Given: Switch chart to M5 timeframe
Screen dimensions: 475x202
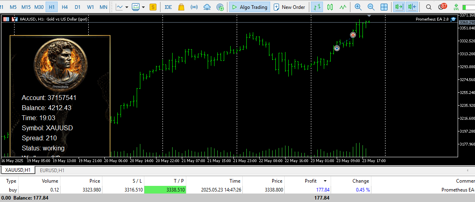Looking at the screenshot, I should coord(13,7).
